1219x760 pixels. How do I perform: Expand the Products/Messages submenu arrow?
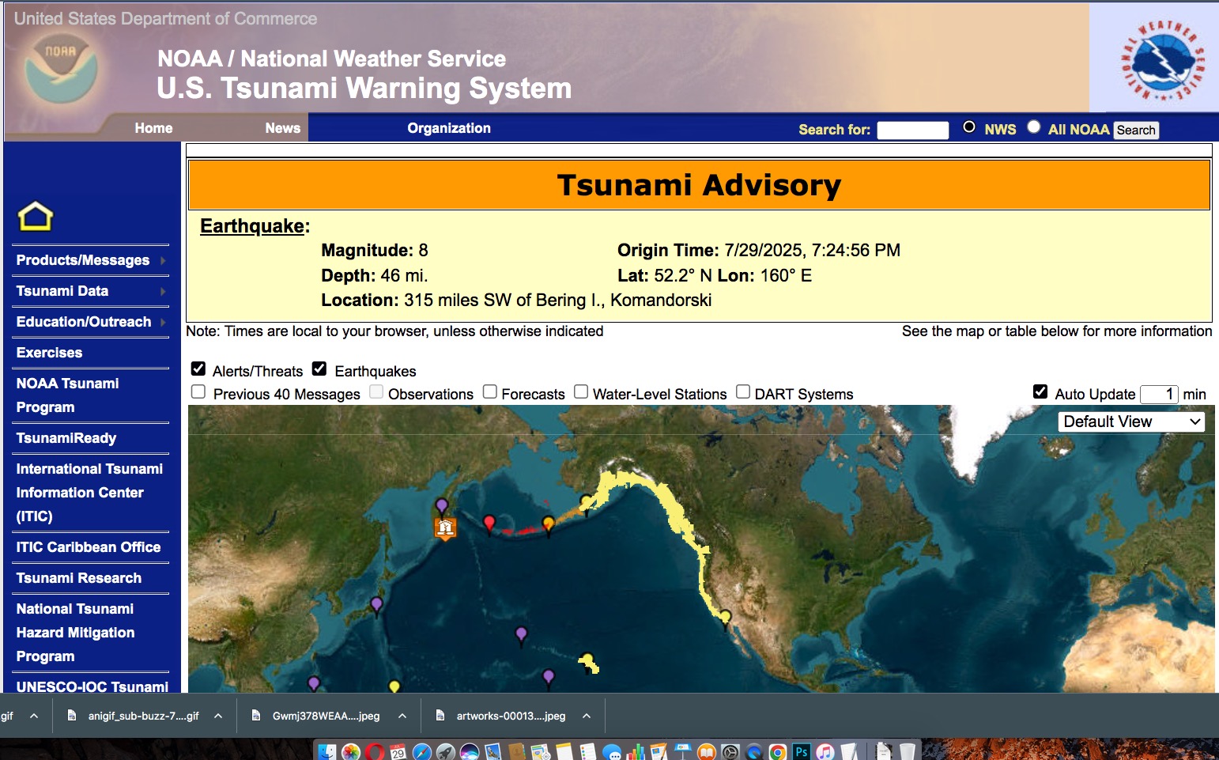[163, 260]
